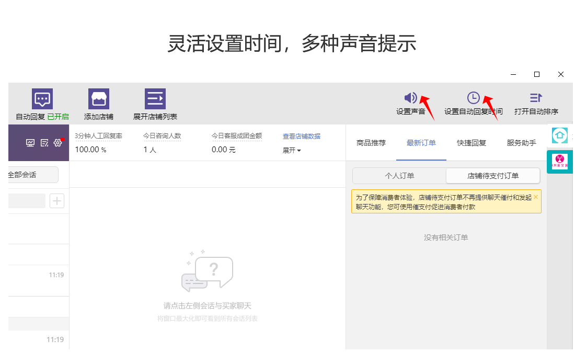Open 设置声音 speaker icon
575x352 pixels.
coord(410,98)
